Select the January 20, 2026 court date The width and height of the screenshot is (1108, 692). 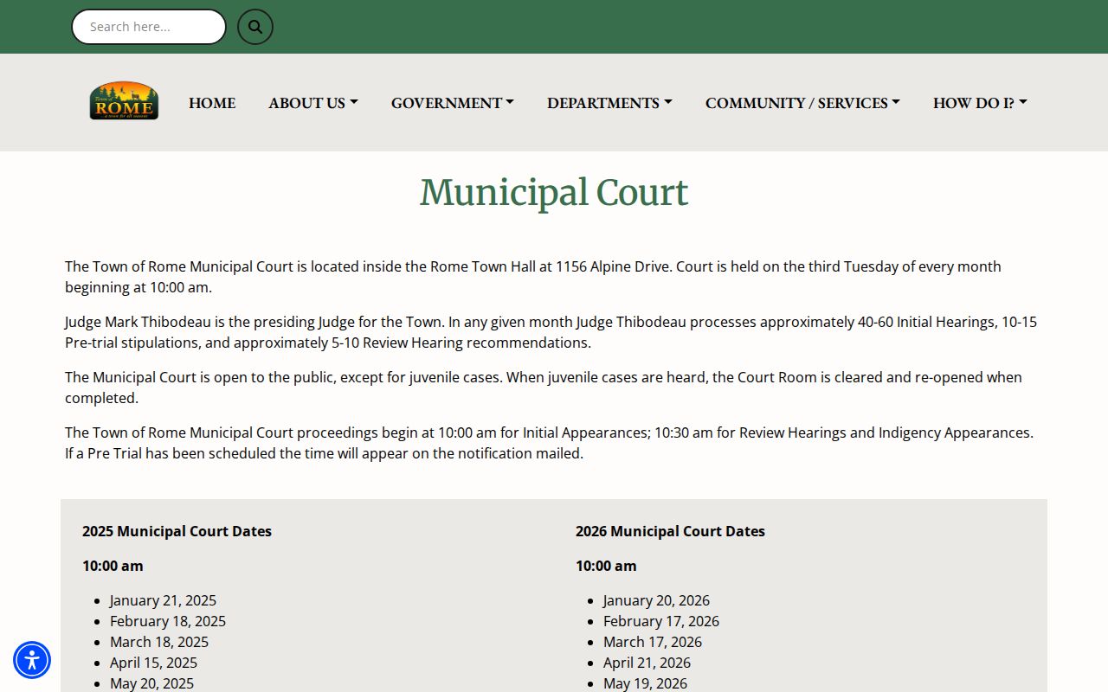[x=656, y=600]
